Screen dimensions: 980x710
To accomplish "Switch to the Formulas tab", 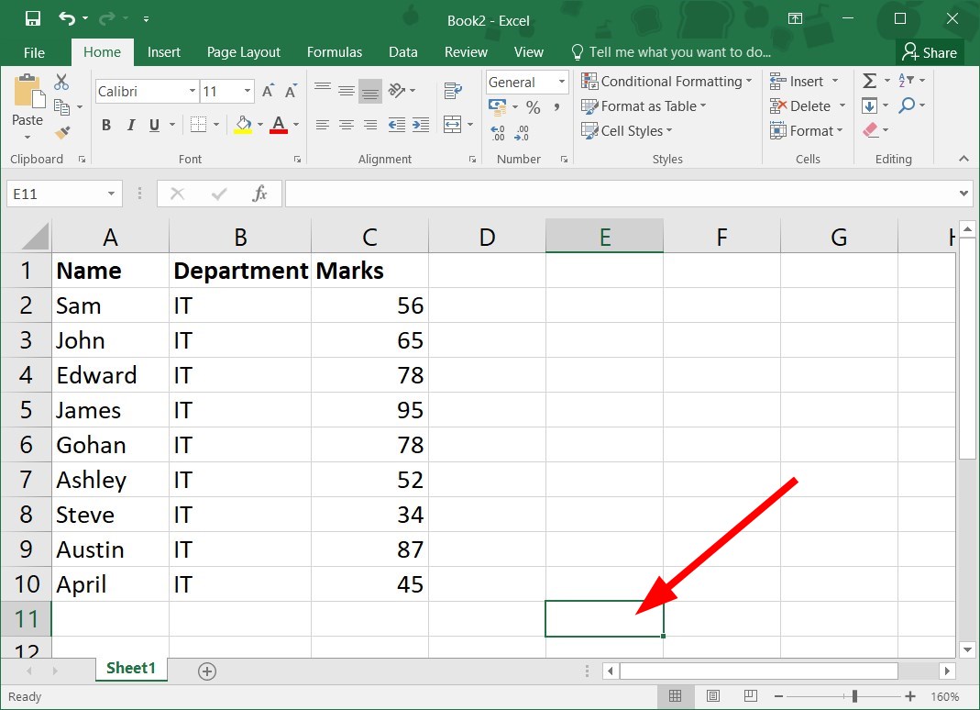I will (334, 52).
